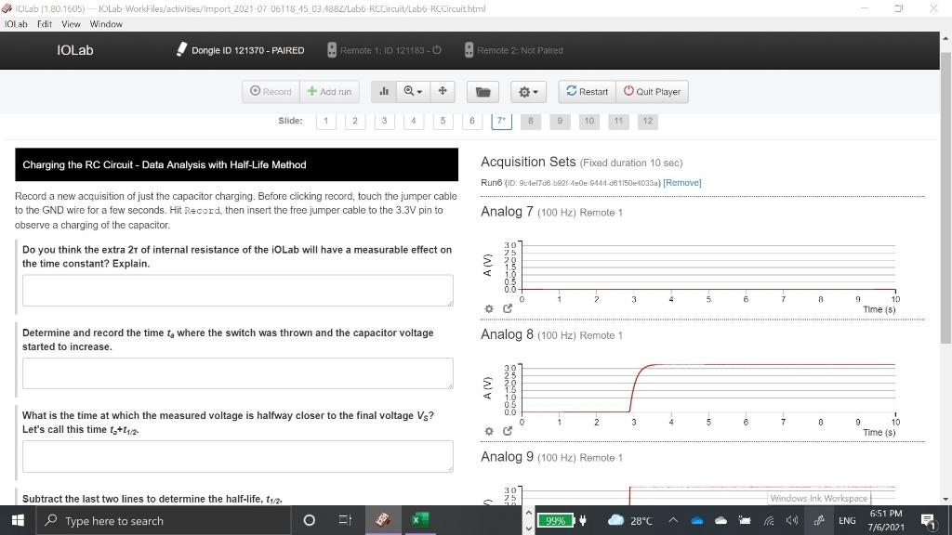Open the data folder icon
This screenshot has height=535, width=952.
pyautogui.click(x=483, y=92)
